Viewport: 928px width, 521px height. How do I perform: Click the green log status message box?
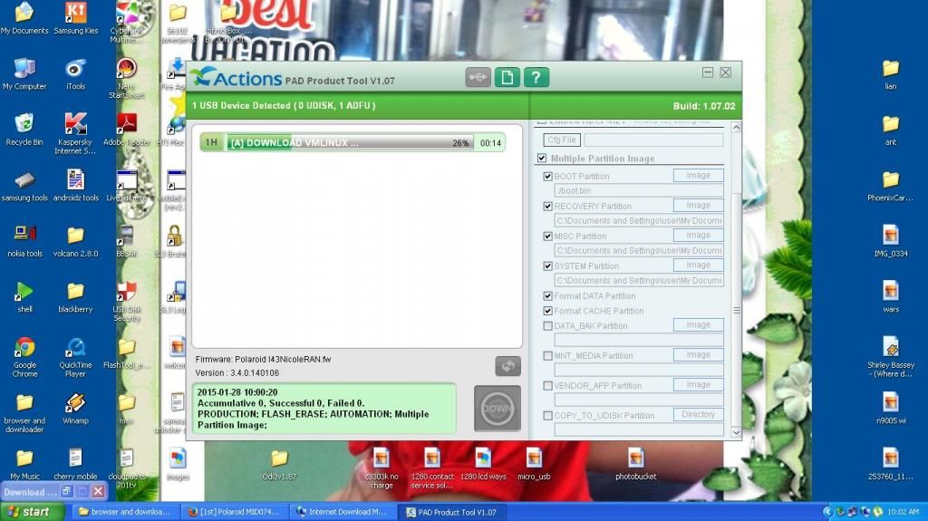click(x=324, y=409)
